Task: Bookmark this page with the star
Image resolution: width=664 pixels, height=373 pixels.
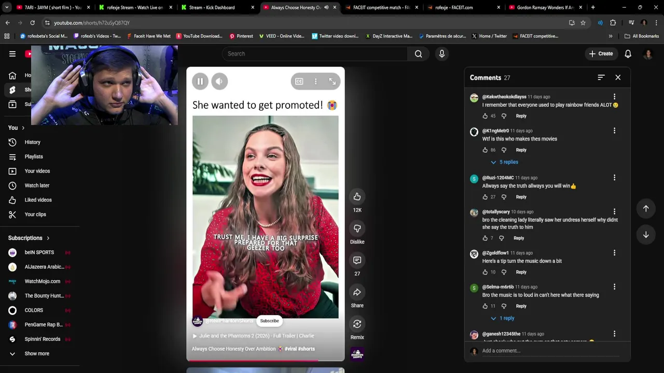Action: [583, 23]
